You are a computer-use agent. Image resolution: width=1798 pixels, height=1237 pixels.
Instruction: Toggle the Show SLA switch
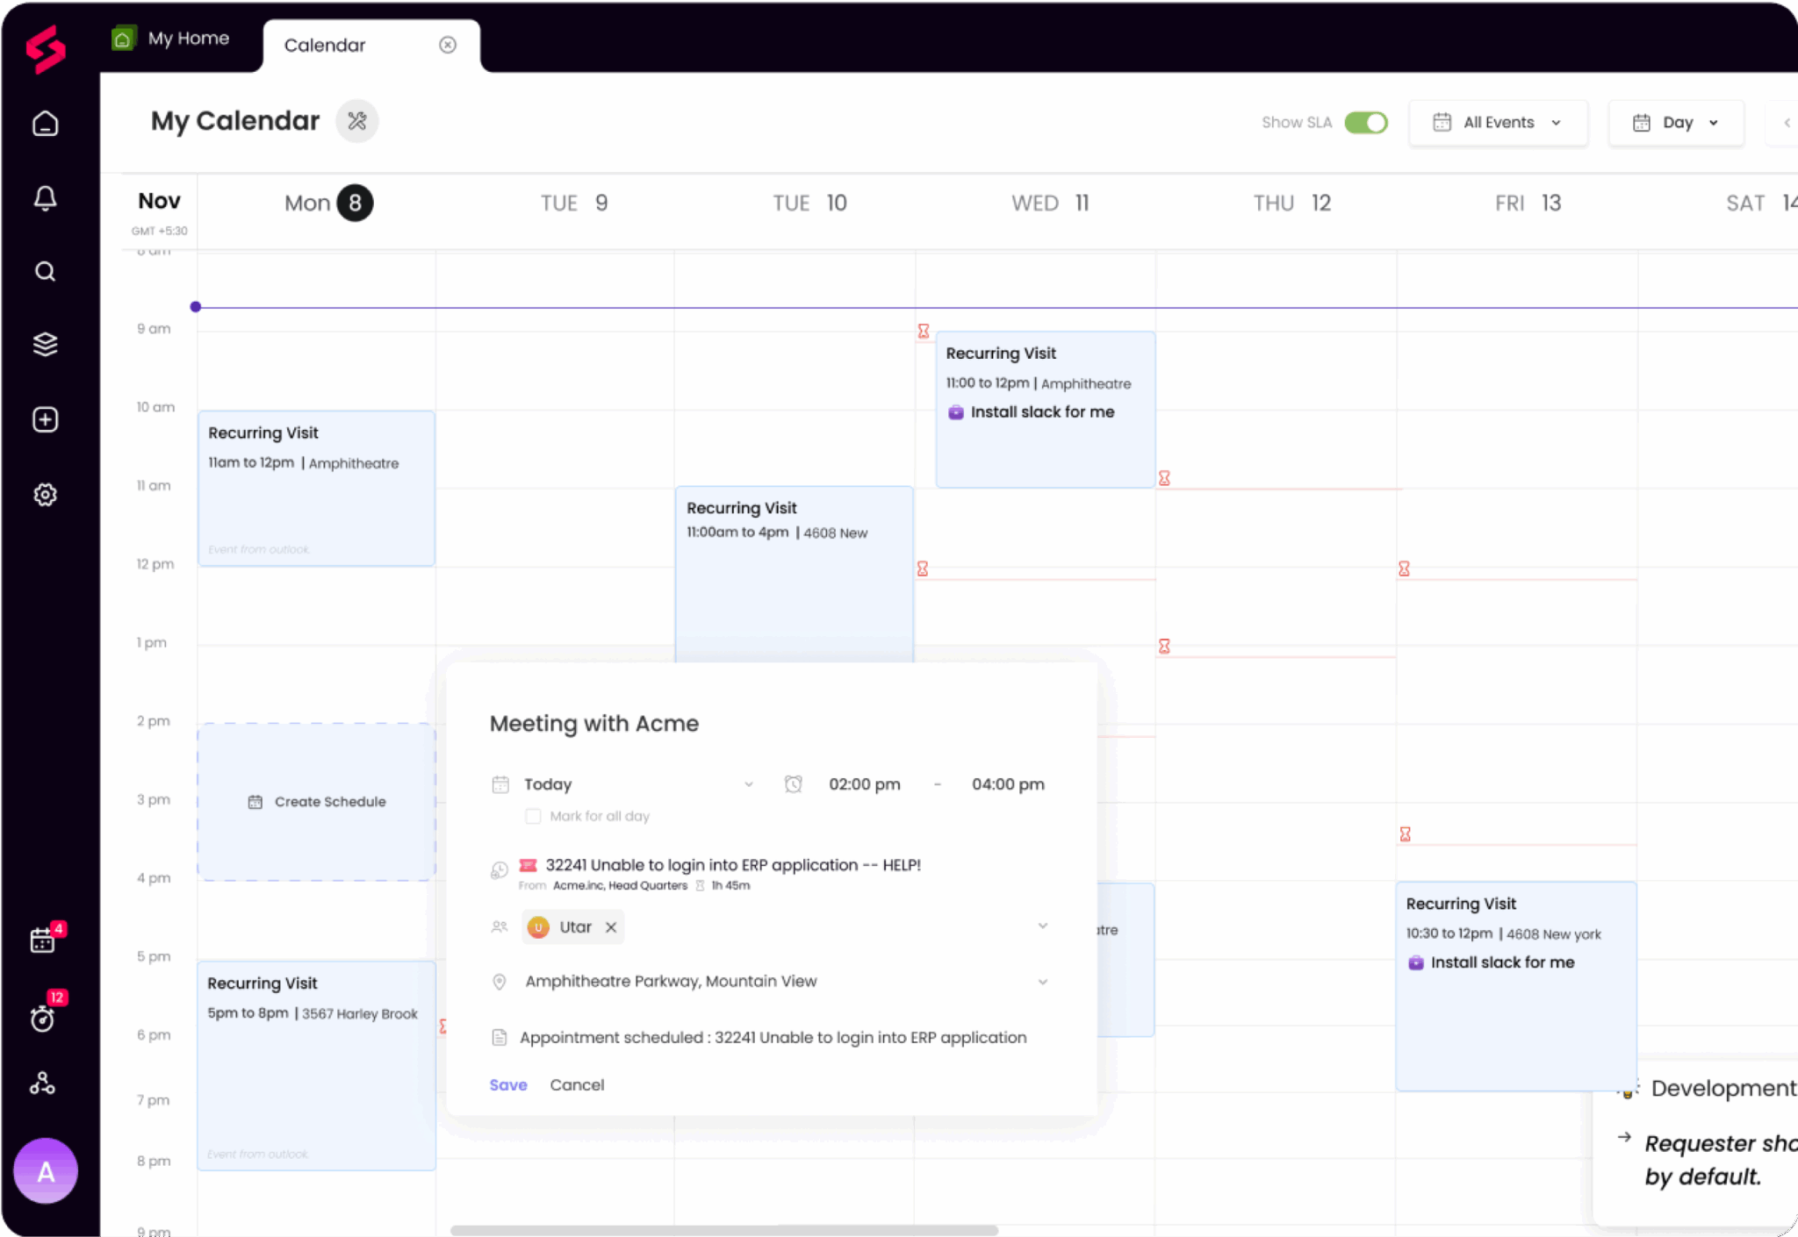(1366, 123)
